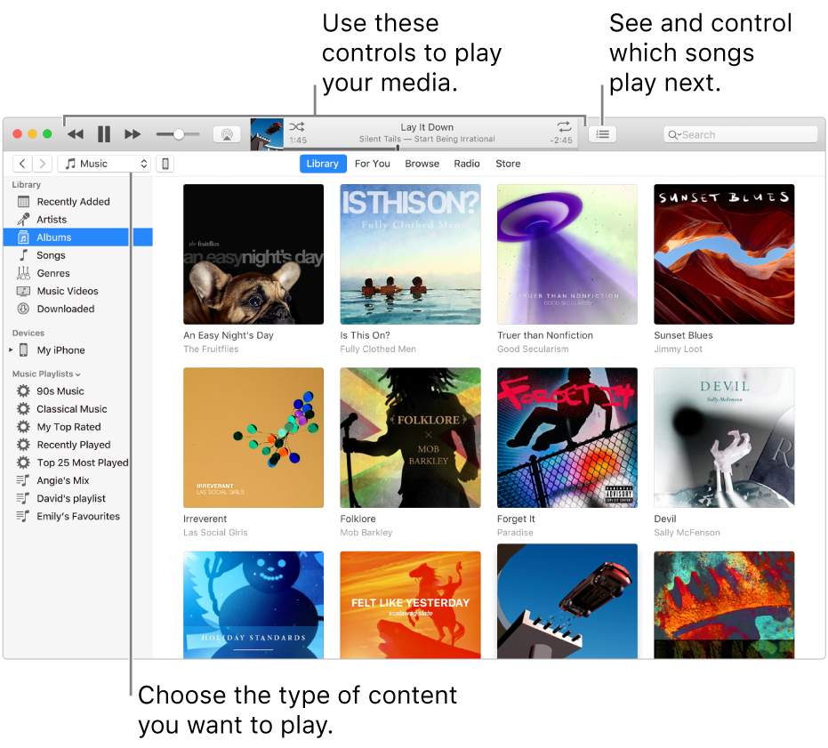Viewport: 828px width, 748px height.
Task: Open the Radio tab
Action: [467, 164]
